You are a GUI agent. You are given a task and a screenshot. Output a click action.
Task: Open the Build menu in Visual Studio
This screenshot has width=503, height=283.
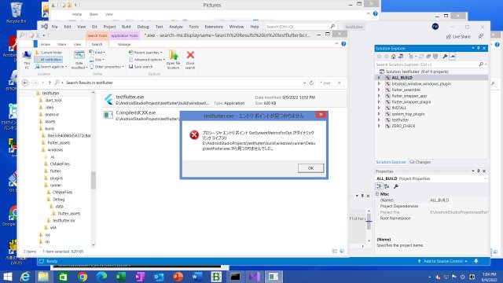(x=126, y=27)
